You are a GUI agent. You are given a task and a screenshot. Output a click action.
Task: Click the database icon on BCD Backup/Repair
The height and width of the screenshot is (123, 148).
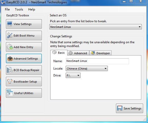9,70
